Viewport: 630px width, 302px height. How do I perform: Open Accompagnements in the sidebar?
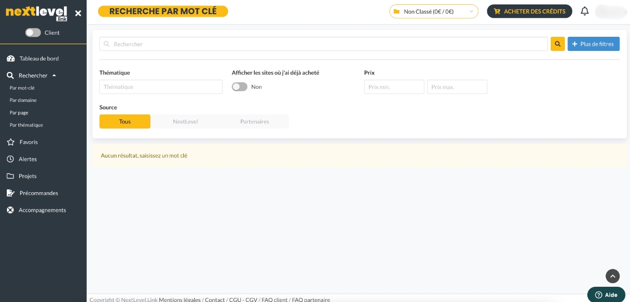tap(42, 210)
